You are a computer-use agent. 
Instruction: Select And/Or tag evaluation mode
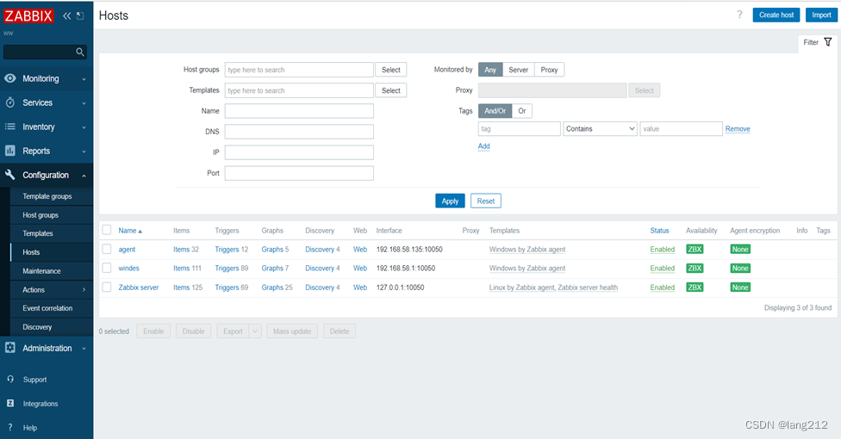(x=495, y=111)
